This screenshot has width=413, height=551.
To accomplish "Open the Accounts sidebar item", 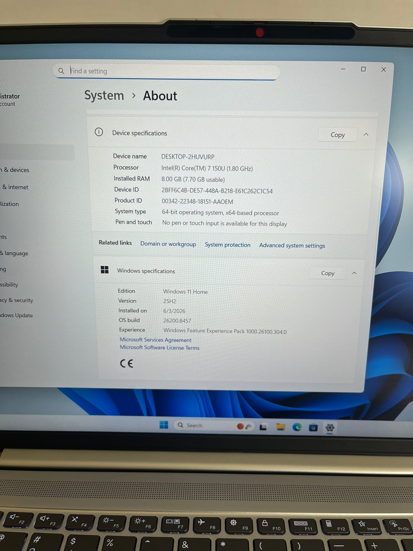I will tap(3, 237).
